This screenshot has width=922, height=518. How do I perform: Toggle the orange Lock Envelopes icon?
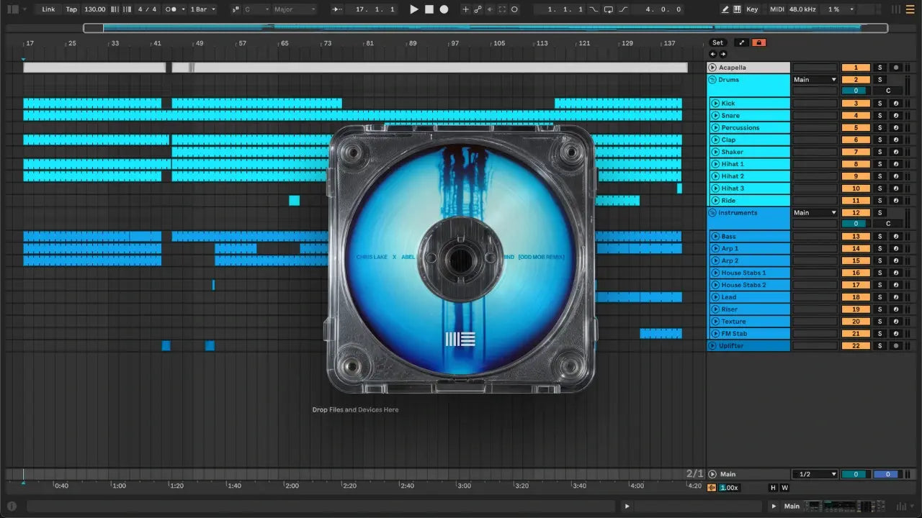point(758,42)
